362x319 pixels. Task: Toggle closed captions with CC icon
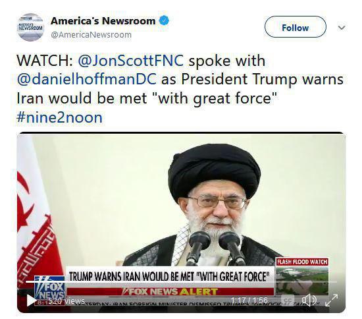coord(288,301)
